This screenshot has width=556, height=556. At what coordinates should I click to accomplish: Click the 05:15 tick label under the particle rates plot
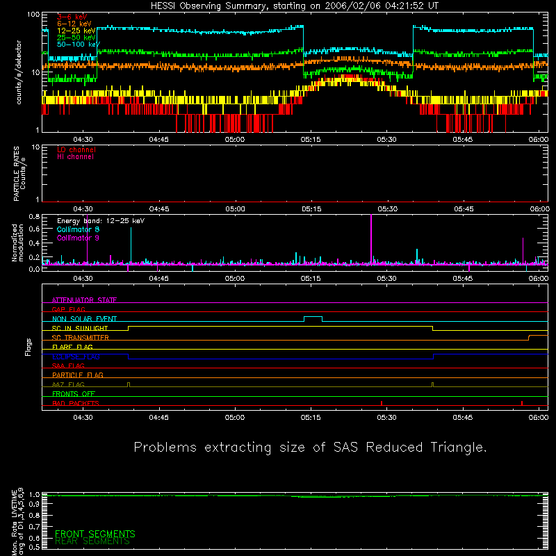point(311,209)
